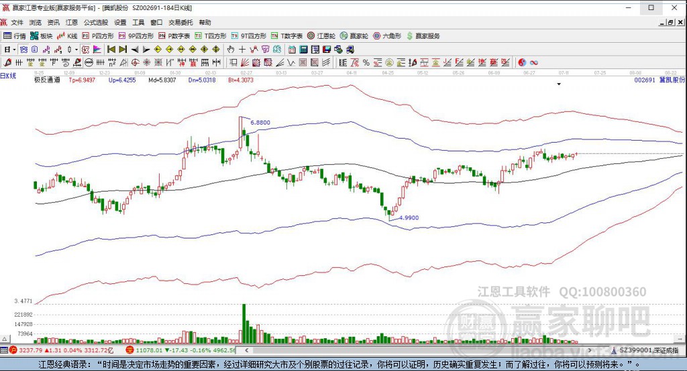Open the 浏览 menu
The image size is (687, 371).
tap(35, 22)
